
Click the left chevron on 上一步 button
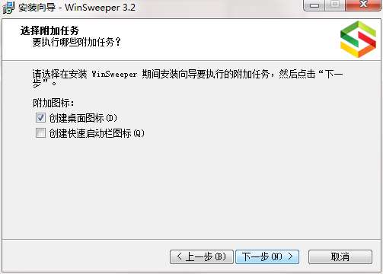pyautogui.click(x=179, y=256)
